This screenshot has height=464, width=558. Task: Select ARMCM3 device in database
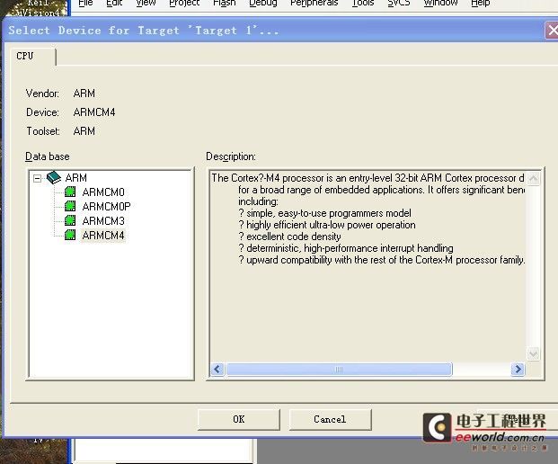pos(103,221)
